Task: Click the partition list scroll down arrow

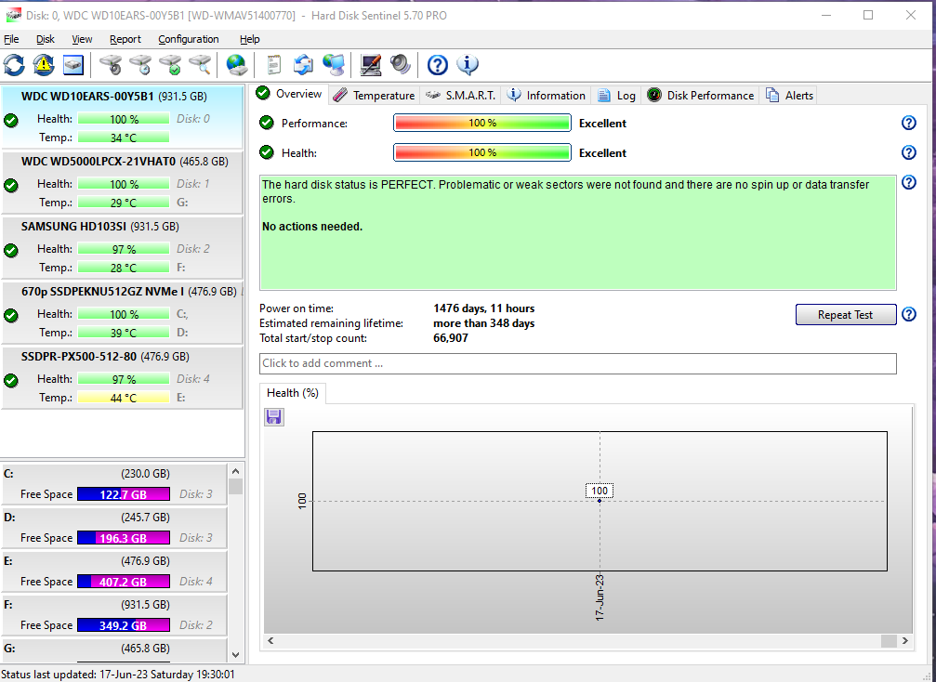Action: (x=235, y=654)
